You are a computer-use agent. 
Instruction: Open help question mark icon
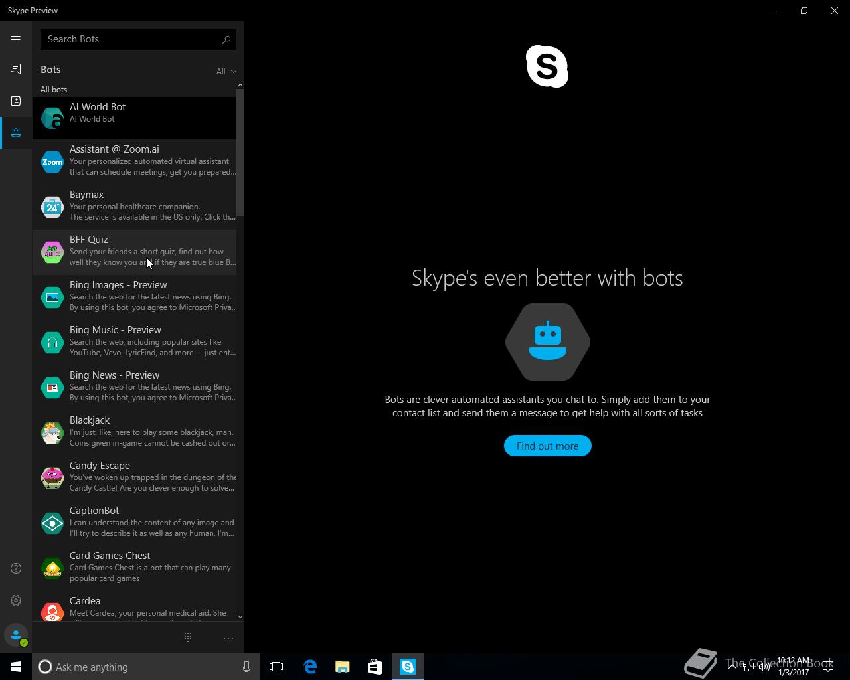pos(16,568)
